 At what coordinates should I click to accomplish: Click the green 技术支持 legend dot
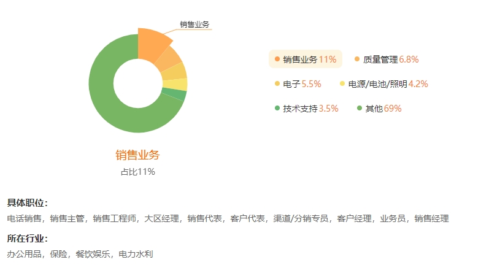(x=277, y=108)
